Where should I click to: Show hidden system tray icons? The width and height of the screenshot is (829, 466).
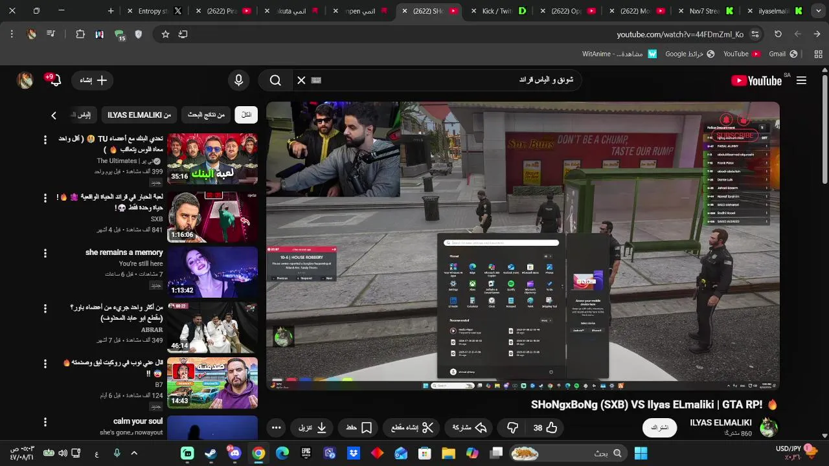coord(134,453)
